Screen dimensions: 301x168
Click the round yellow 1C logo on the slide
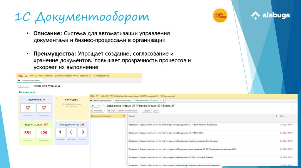coord(220,15)
